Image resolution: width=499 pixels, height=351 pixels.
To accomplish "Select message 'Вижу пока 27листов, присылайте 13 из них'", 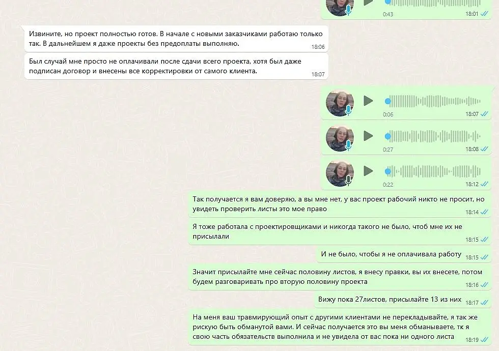I will coord(403,300).
